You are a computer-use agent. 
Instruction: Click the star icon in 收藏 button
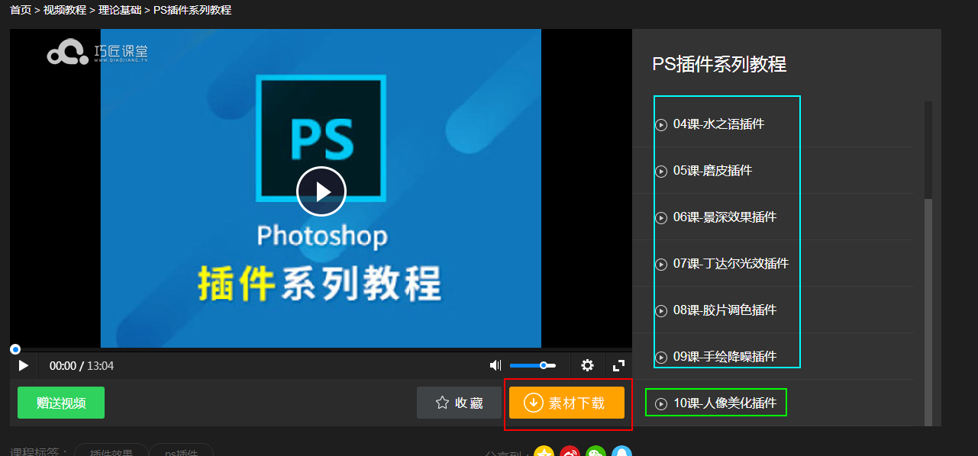(x=442, y=403)
